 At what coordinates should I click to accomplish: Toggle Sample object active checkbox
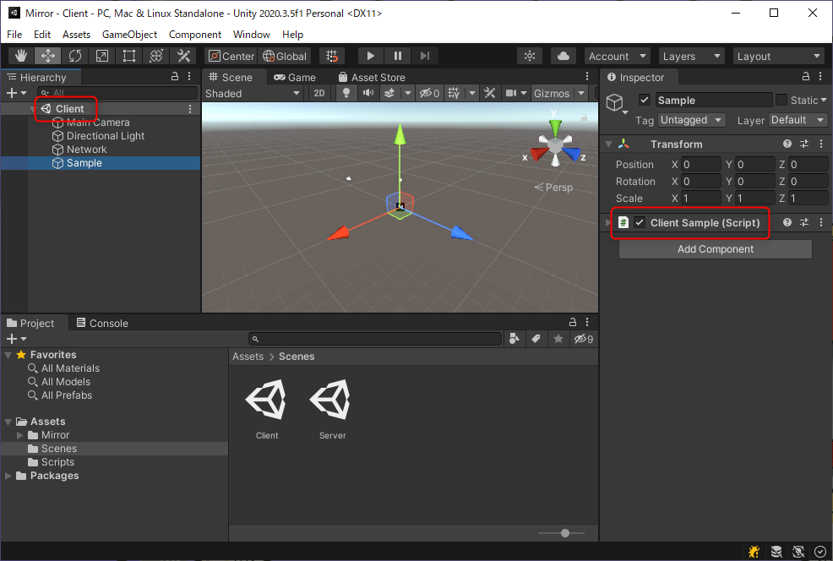pos(645,100)
